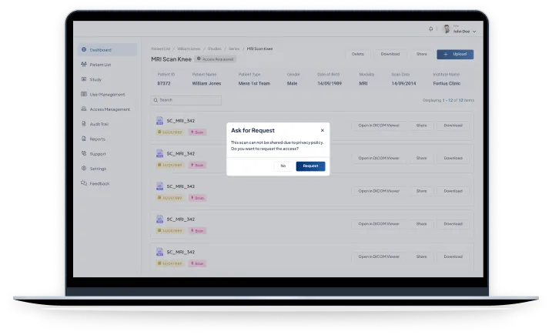Open the Settings menu item

pyautogui.click(x=93, y=169)
